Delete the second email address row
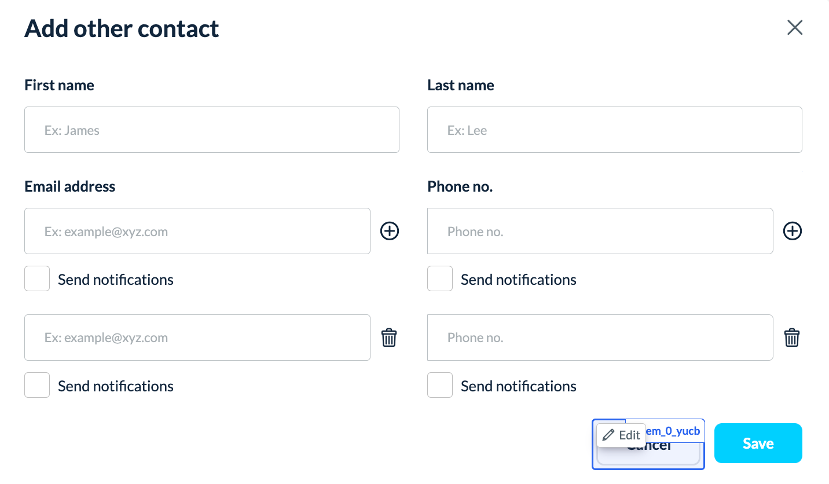829x484 pixels. [x=389, y=338]
